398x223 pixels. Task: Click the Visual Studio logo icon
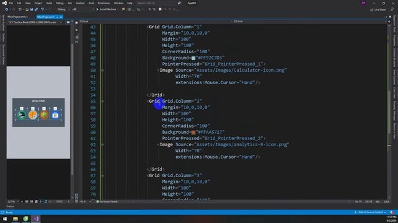[x=4, y=3]
